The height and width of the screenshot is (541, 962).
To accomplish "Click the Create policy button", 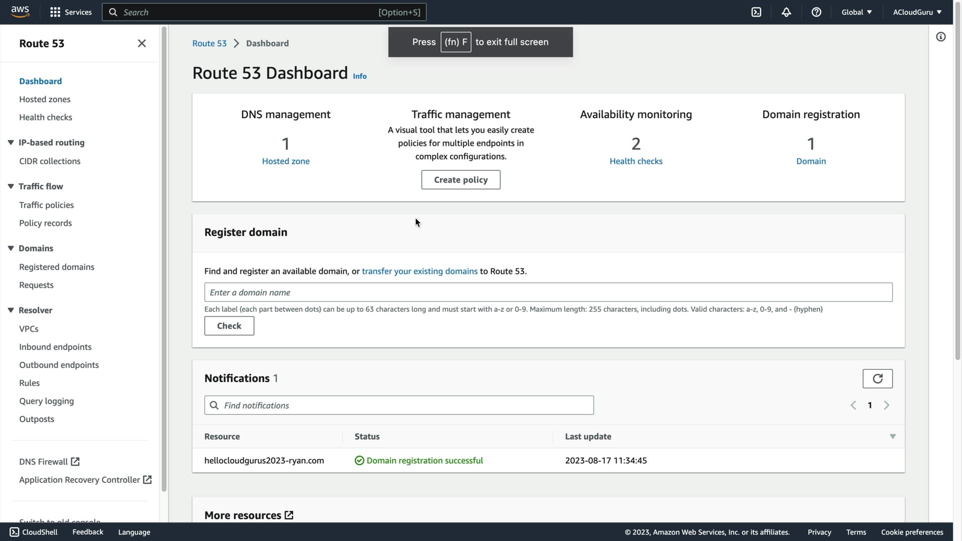I will [x=460, y=180].
